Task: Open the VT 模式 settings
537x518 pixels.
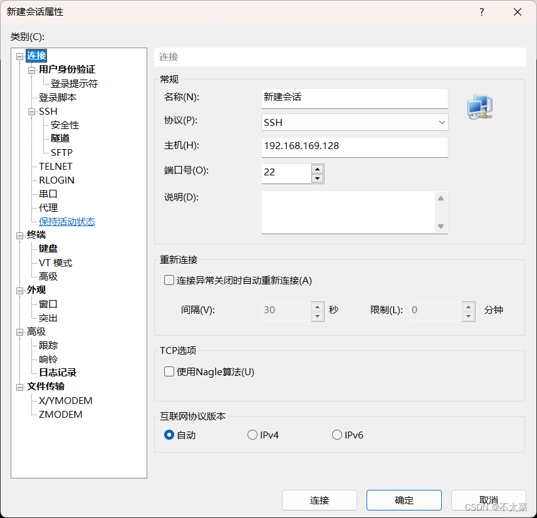Action: coord(55,262)
